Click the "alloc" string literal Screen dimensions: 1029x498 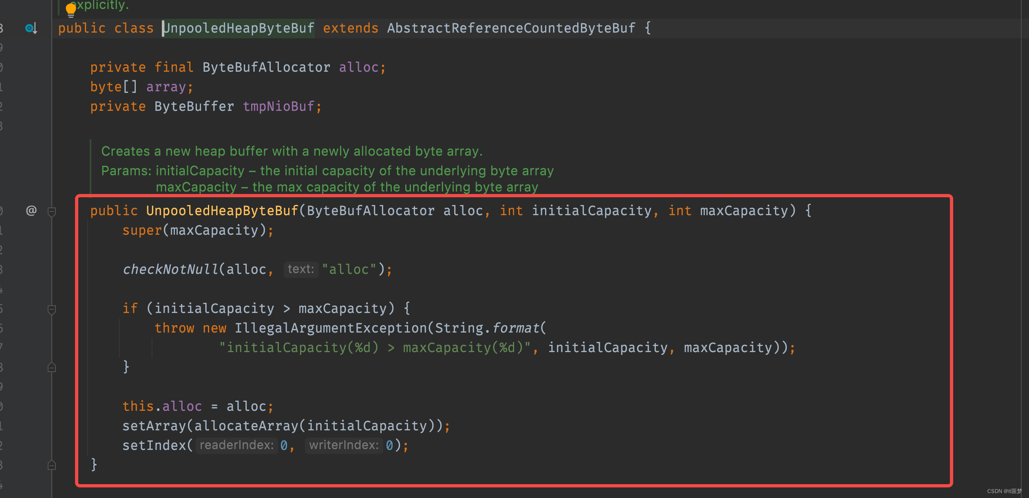(x=349, y=269)
